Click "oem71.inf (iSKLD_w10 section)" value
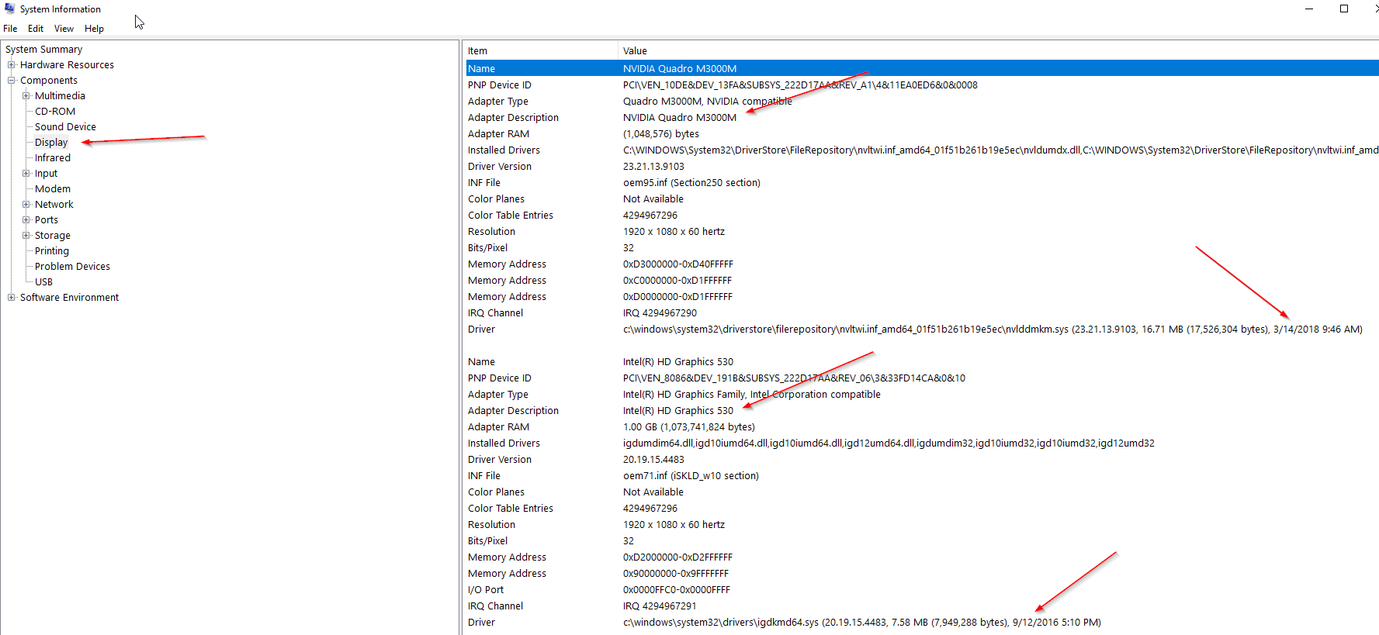Image resolution: width=1379 pixels, height=635 pixels. click(691, 476)
